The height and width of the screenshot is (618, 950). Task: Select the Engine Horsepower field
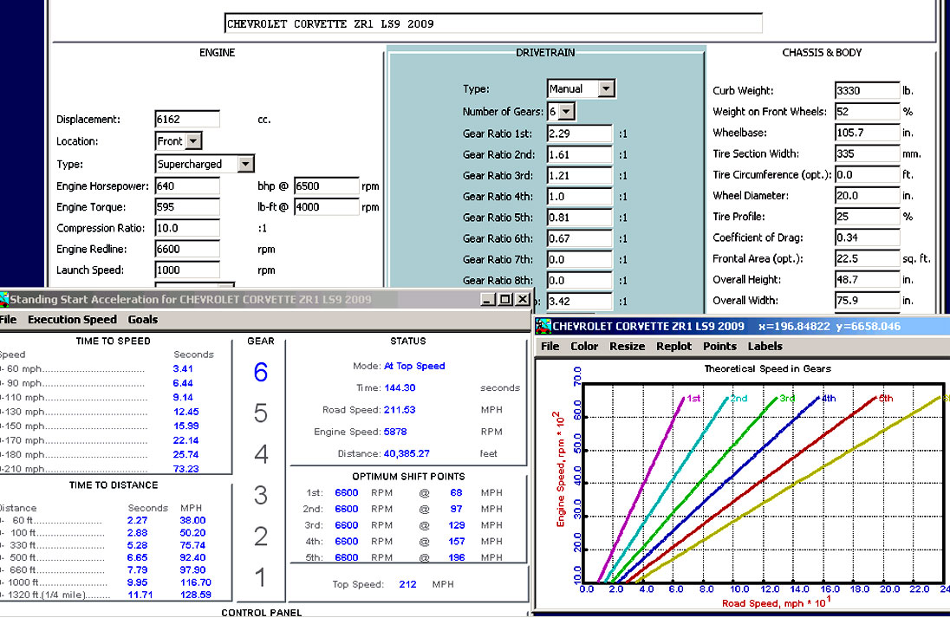point(187,186)
